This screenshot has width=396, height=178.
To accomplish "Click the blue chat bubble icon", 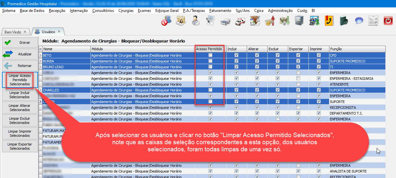I will pos(359,21).
